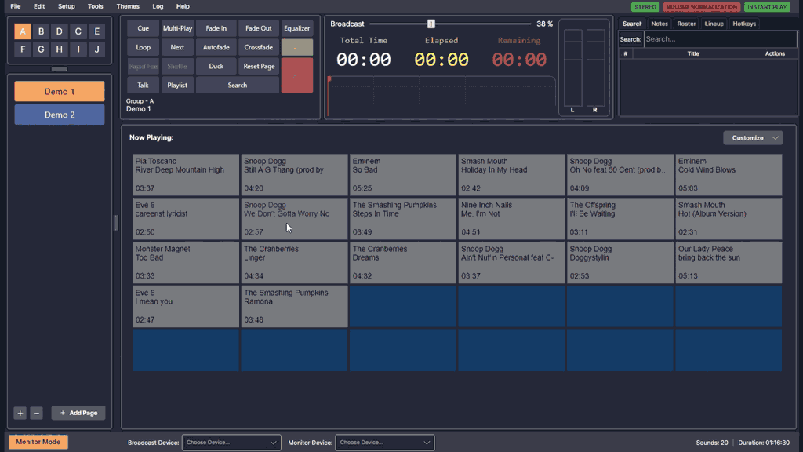Open the Playlist
This screenshot has width=803, height=452.
(177, 85)
